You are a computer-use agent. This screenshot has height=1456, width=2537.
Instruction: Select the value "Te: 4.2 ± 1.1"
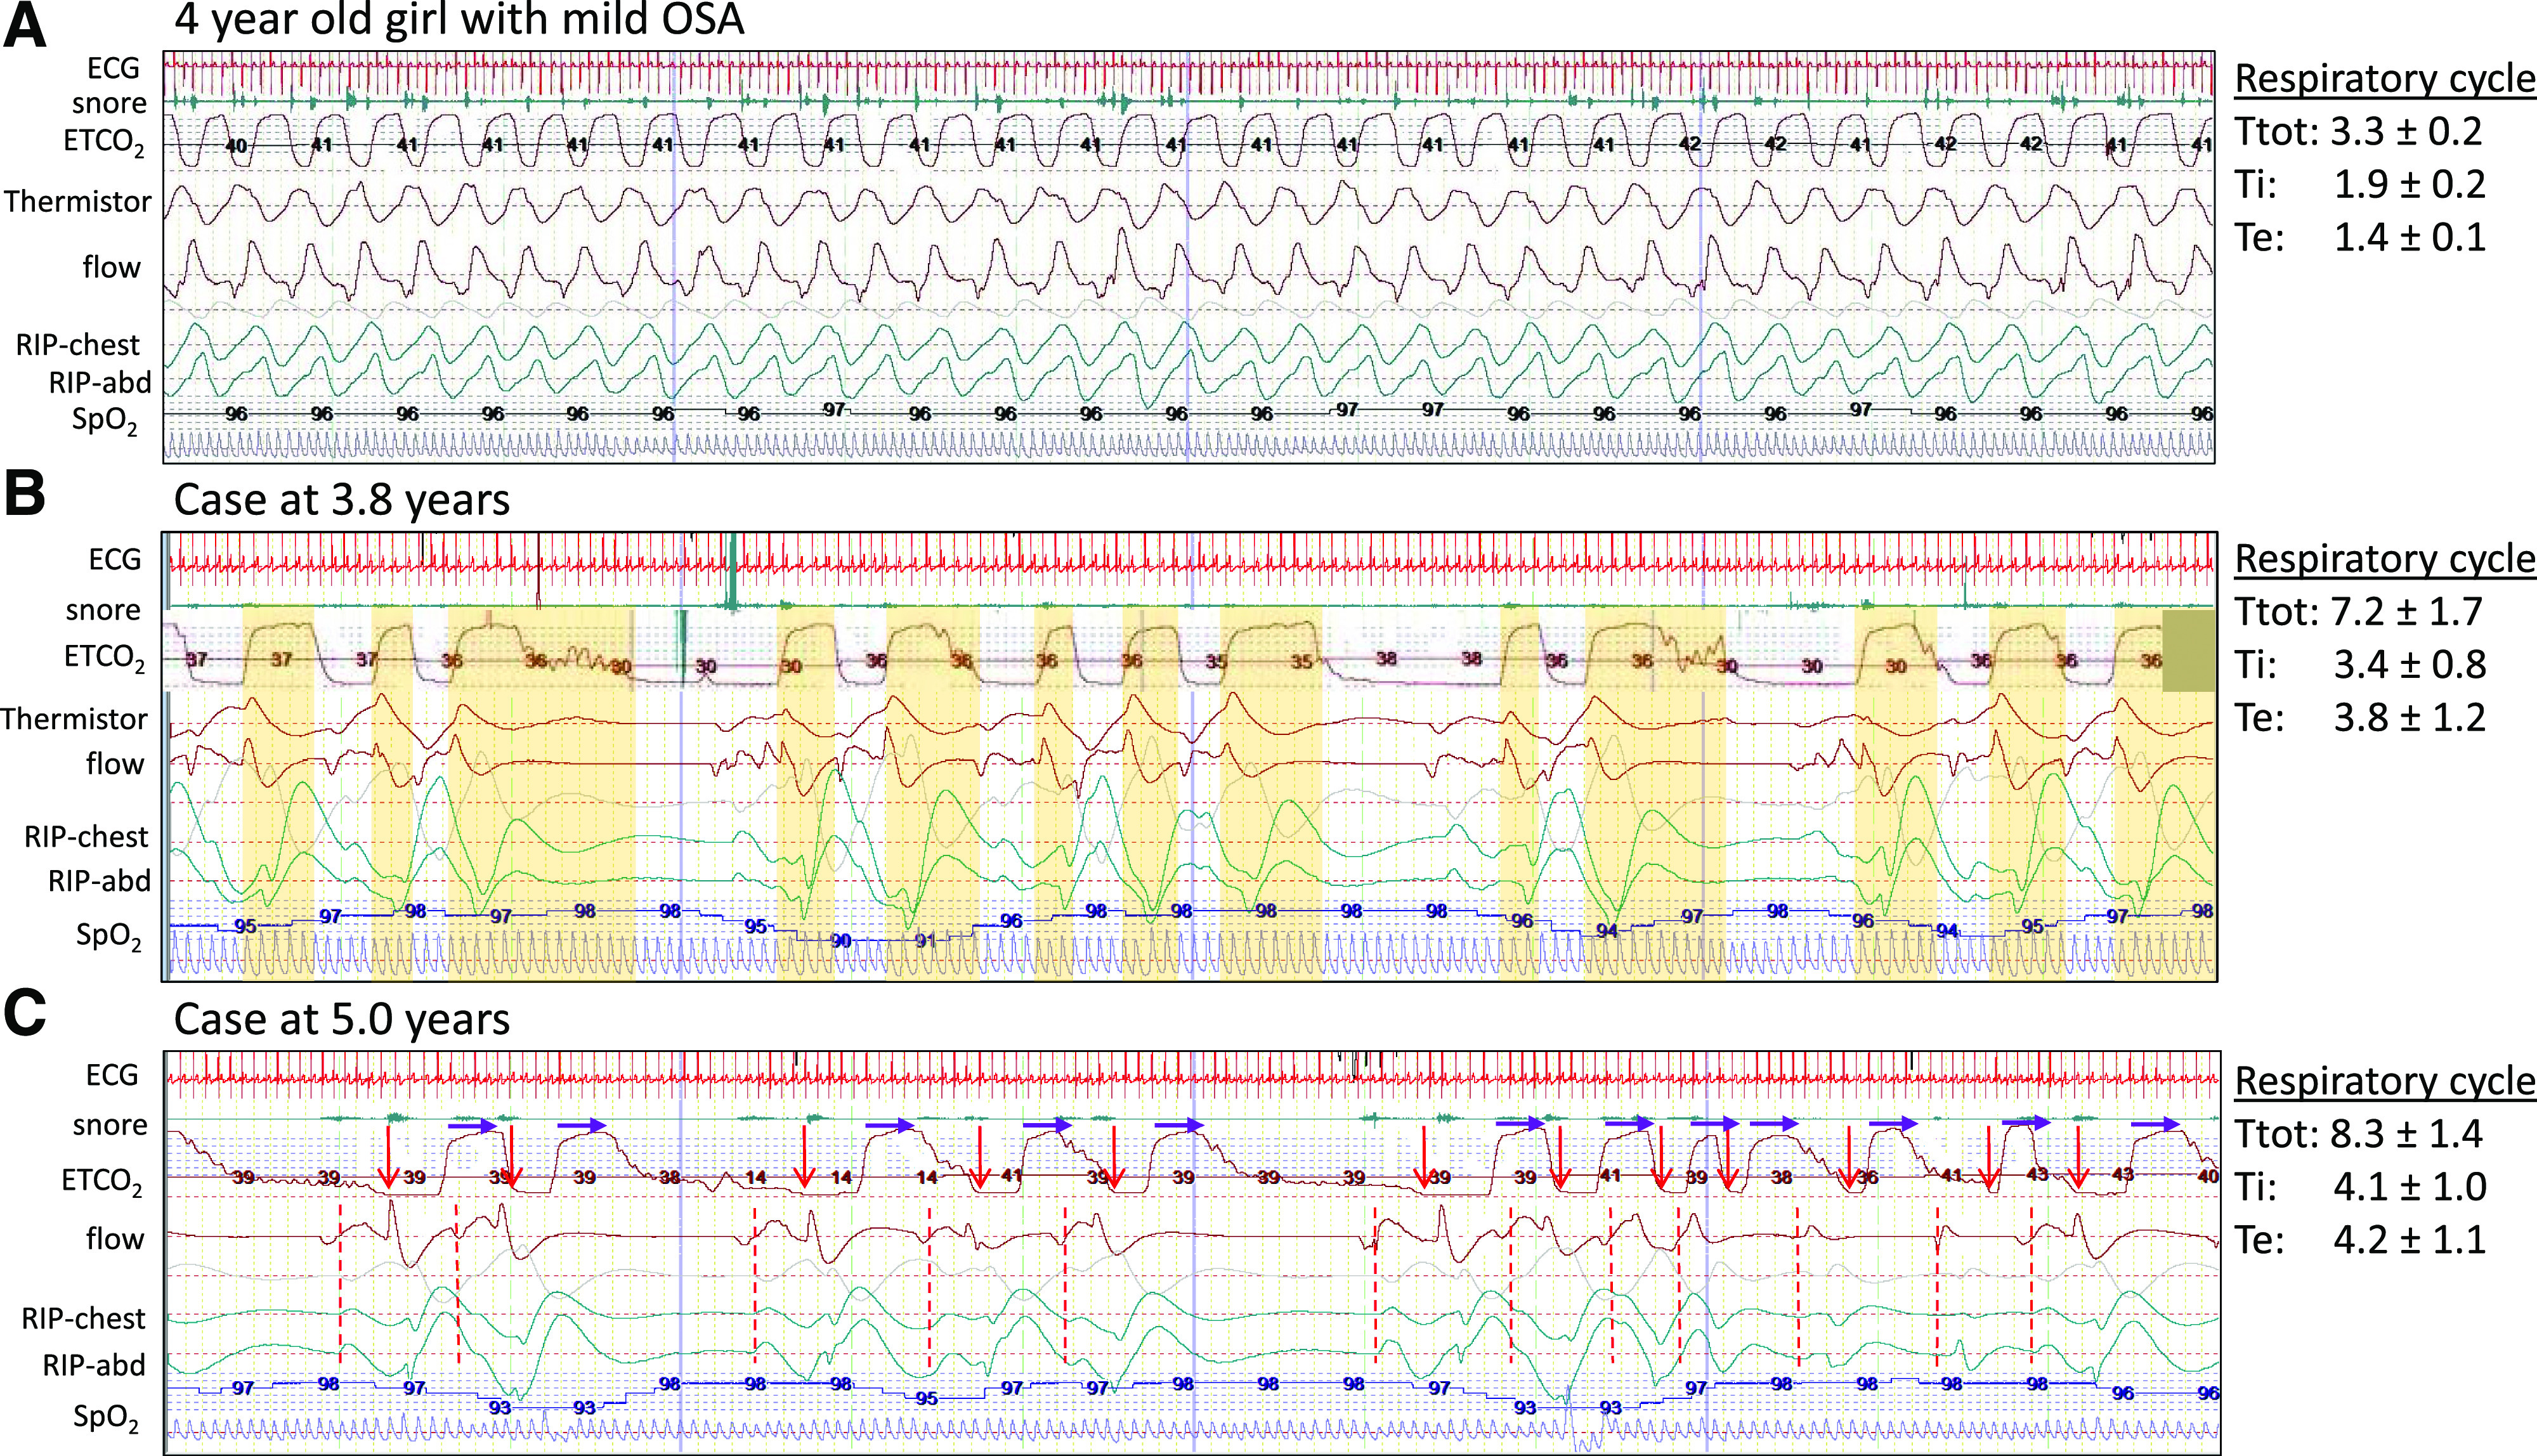(2360, 1240)
